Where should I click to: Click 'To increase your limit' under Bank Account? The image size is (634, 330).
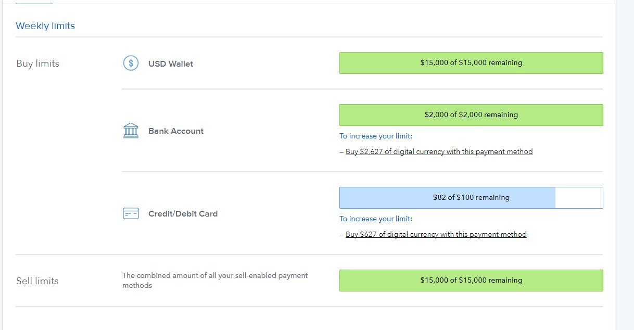click(376, 136)
